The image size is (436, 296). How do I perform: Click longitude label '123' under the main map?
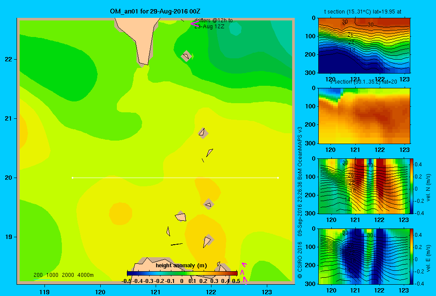[x=267, y=292]
